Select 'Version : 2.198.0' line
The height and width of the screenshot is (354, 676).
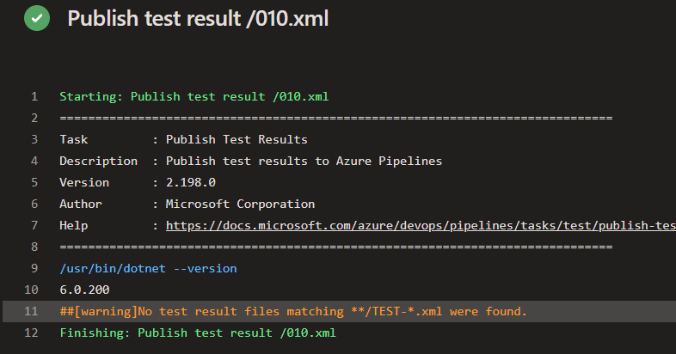tap(138, 183)
